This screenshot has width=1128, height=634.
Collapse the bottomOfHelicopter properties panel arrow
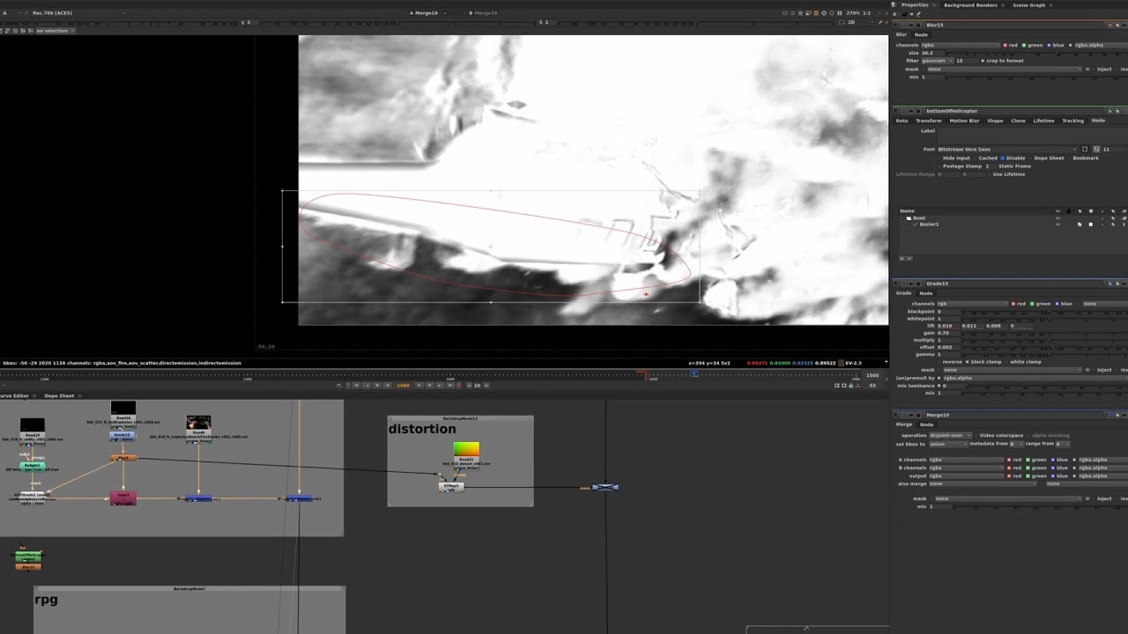click(897, 111)
